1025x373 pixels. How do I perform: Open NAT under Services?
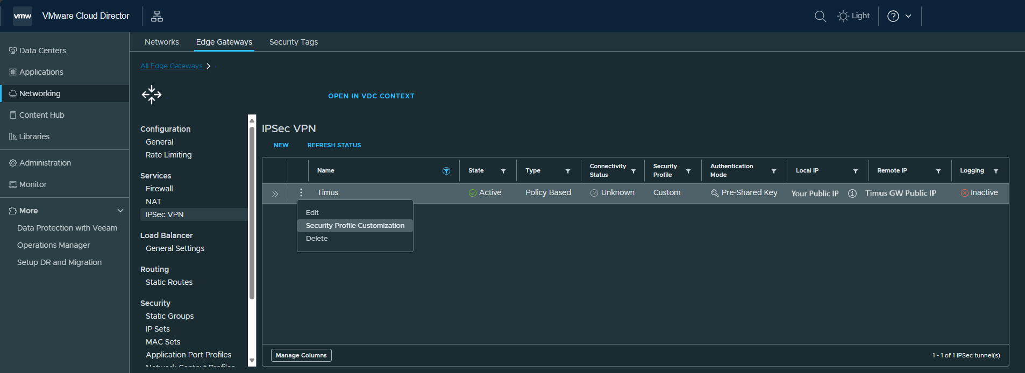[x=153, y=202]
